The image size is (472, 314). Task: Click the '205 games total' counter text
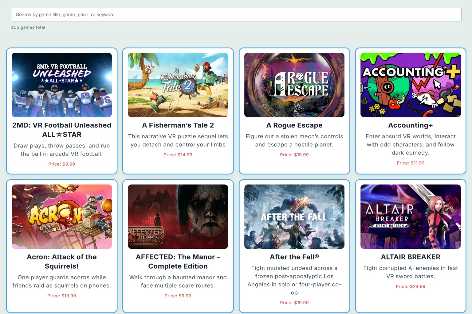point(28,27)
